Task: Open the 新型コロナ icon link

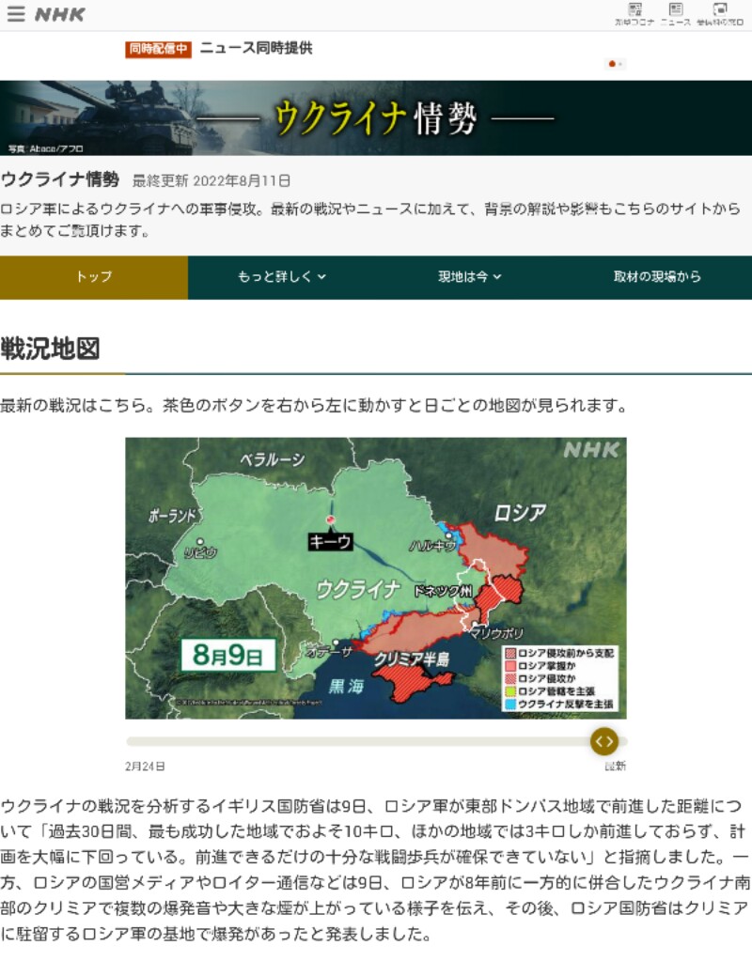Action: 634,14
